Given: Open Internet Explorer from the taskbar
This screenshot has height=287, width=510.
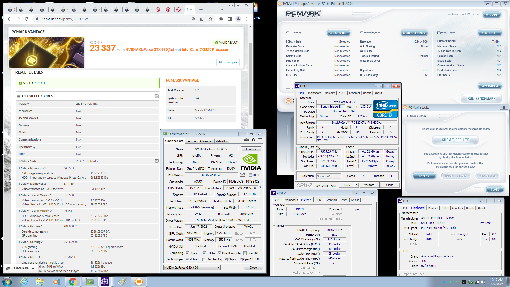Looking at the screenshot, I should [24, 282].
